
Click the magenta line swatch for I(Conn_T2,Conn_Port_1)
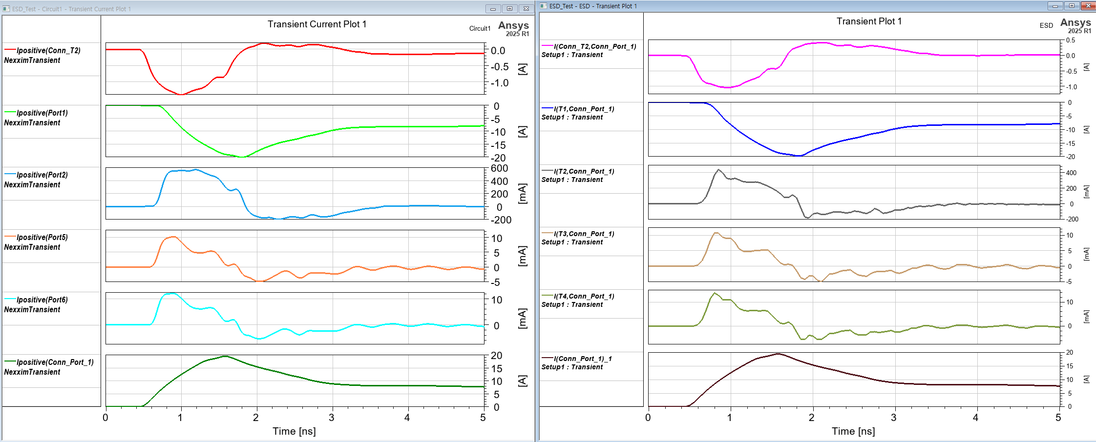547,46
